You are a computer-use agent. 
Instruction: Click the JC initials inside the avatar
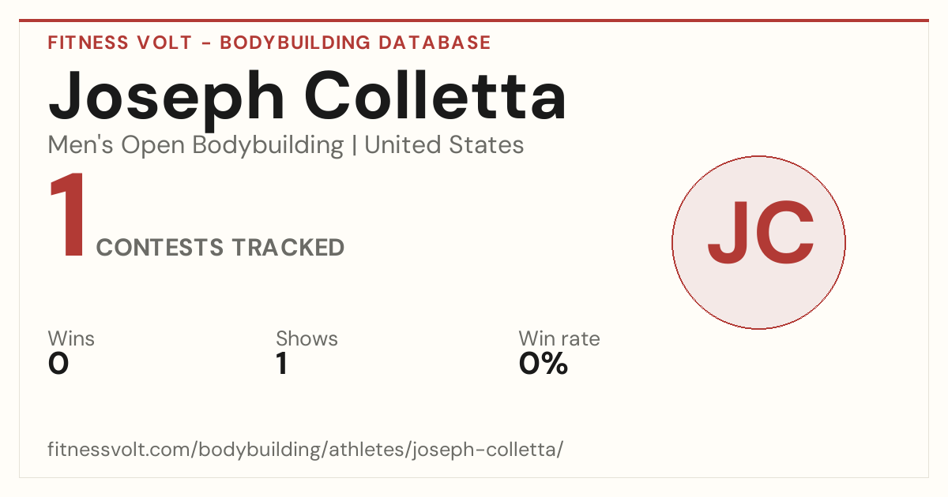point(760,234)
